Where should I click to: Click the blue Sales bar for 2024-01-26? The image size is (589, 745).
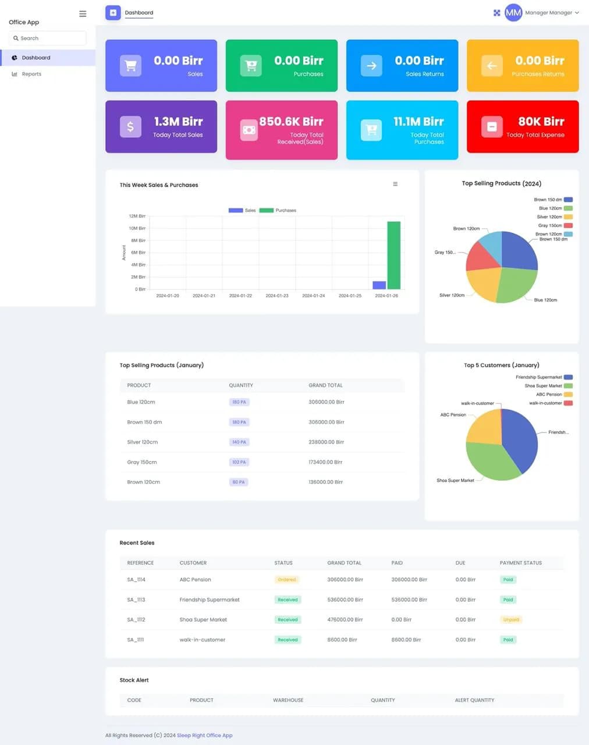pyautogui.click(x=379, y=285)
